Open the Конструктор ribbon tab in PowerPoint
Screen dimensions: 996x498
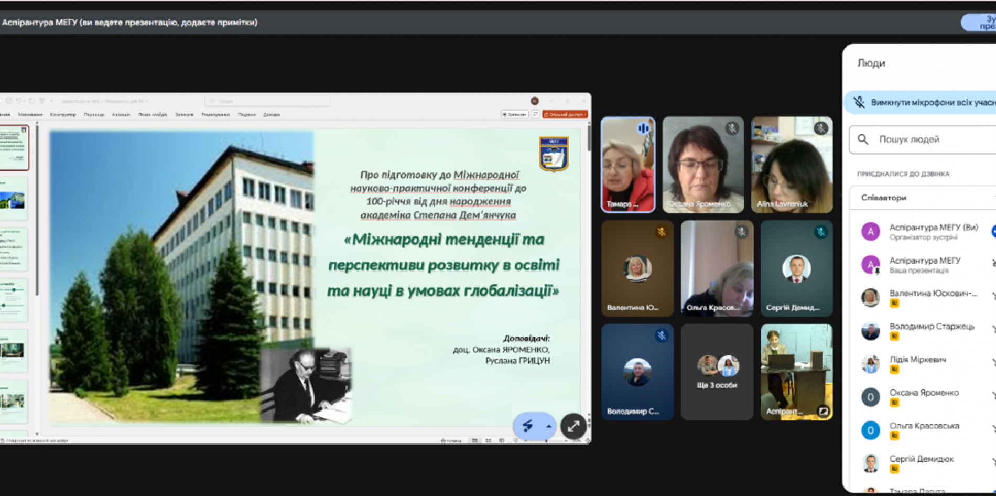point(63,114)
